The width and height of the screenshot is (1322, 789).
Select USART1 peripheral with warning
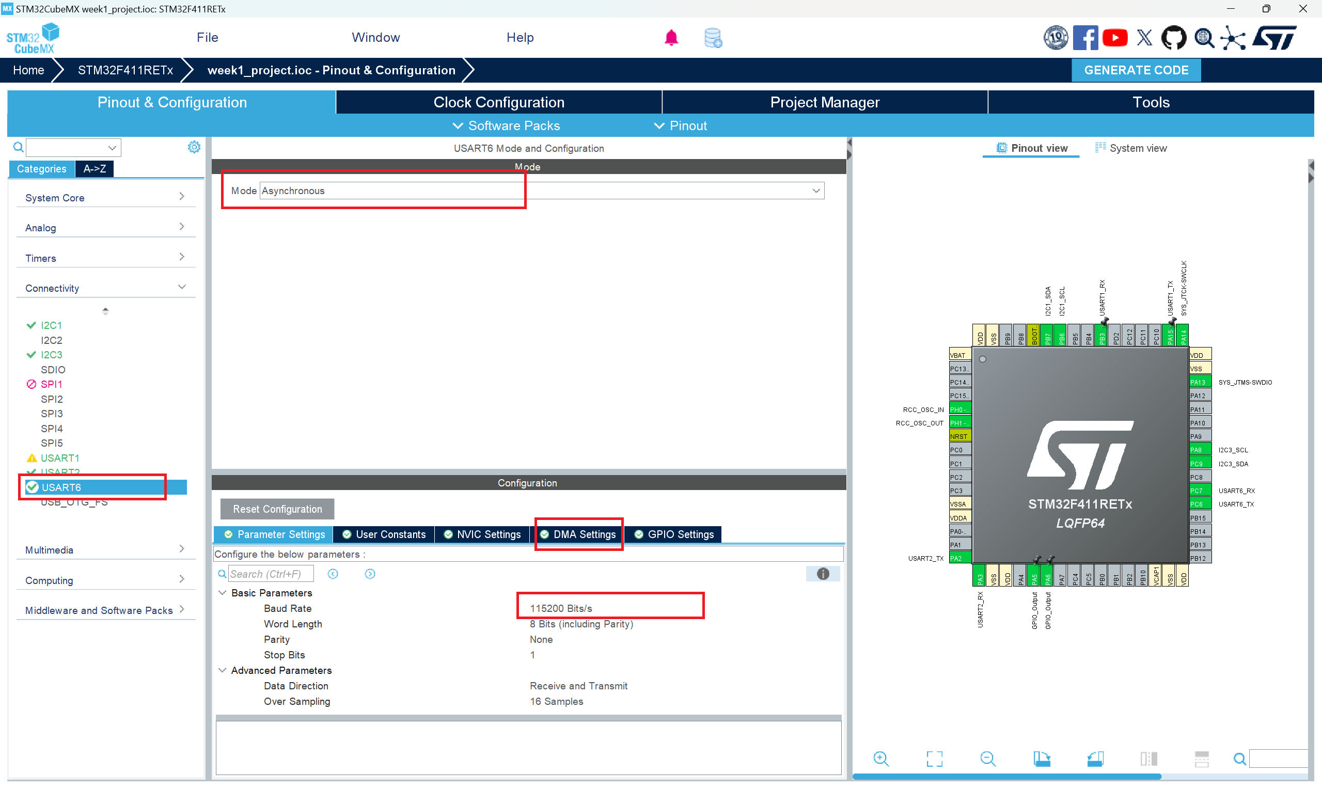point(59,458)
